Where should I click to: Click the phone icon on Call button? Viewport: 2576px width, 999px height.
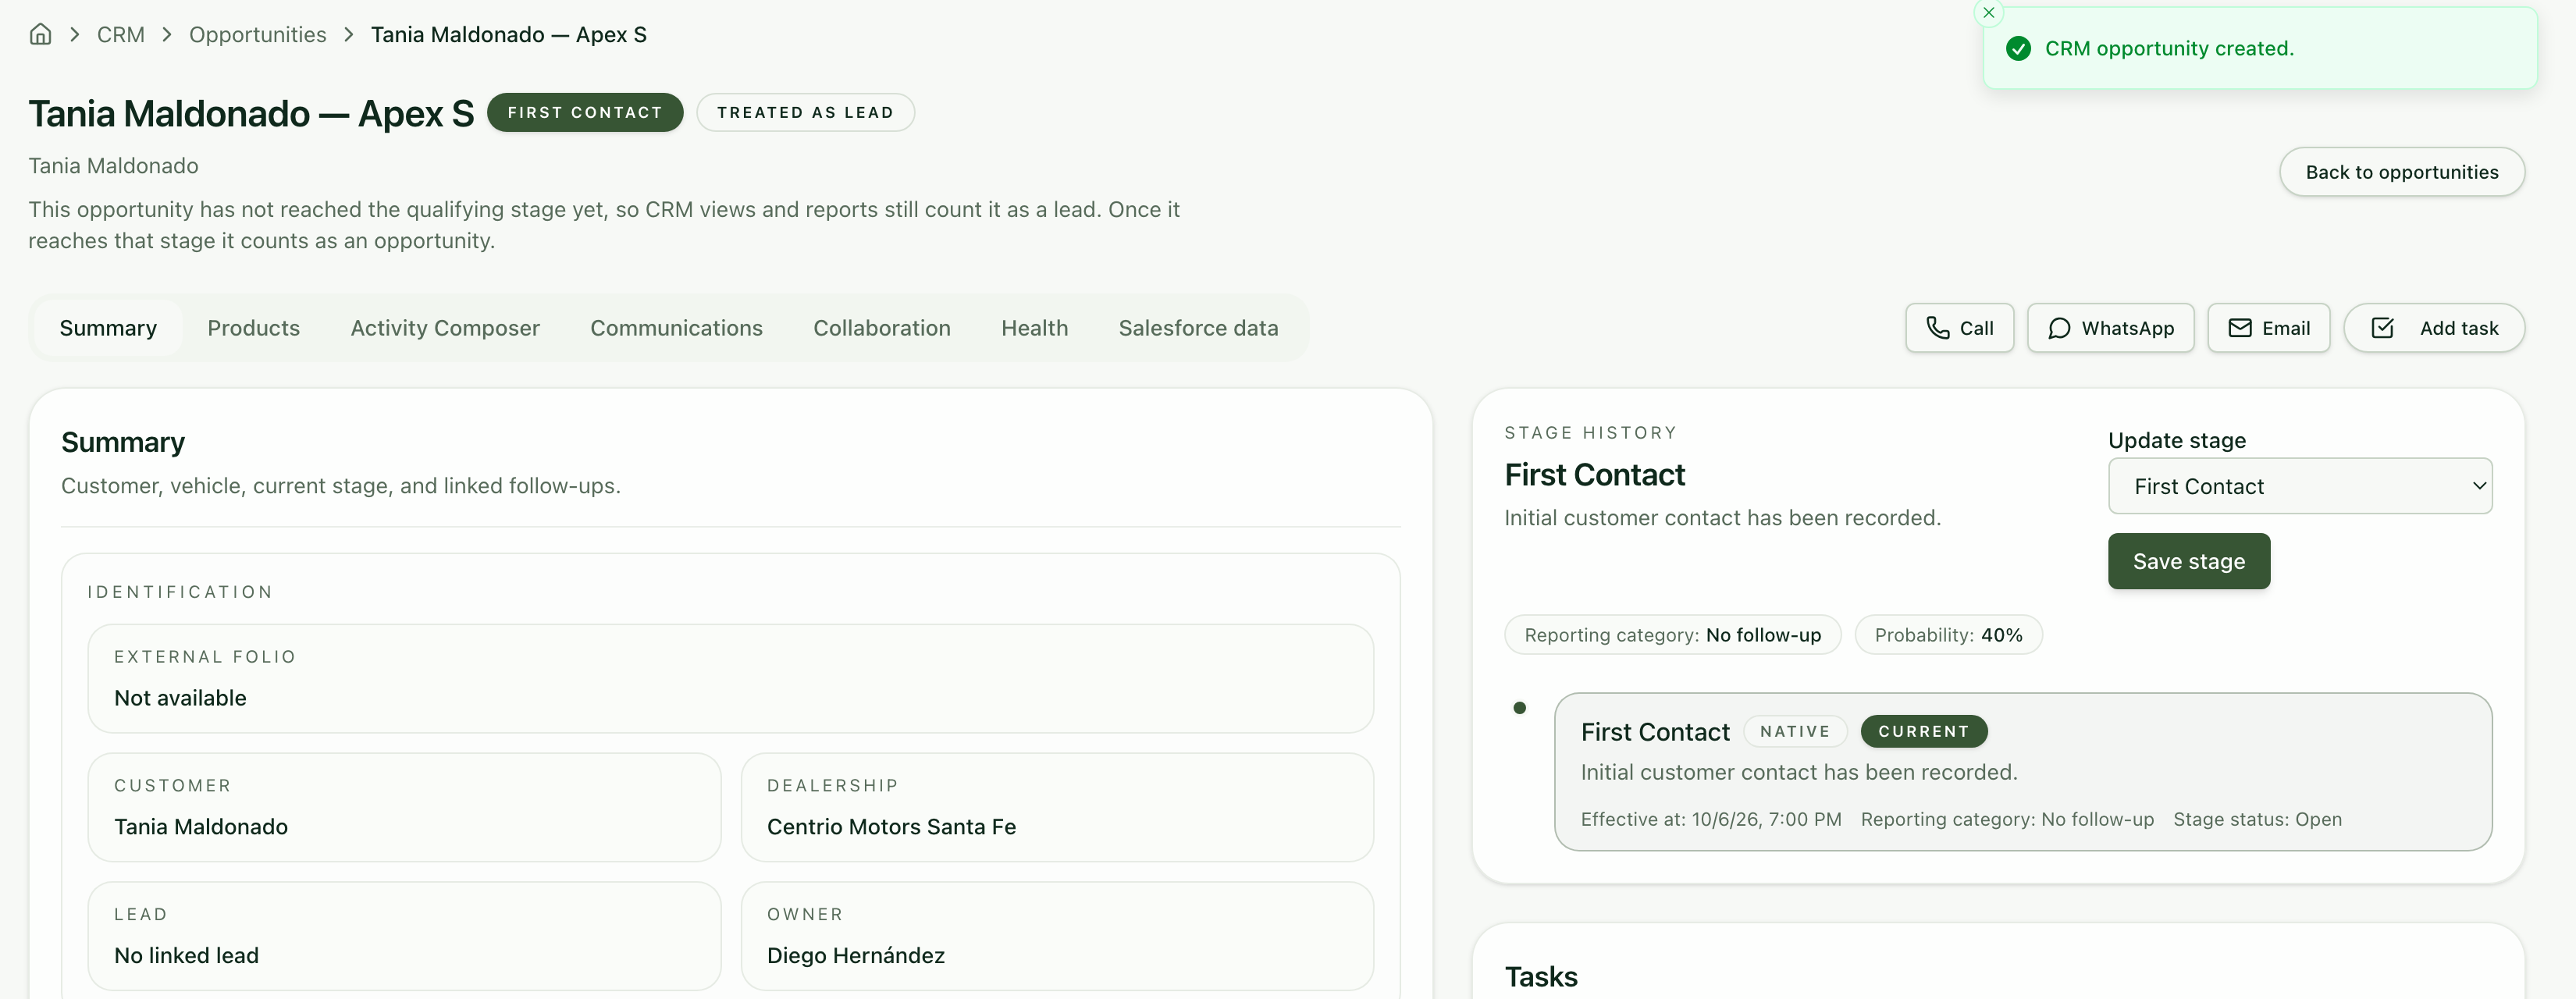pyautogui.click(x=1937, y=328)
